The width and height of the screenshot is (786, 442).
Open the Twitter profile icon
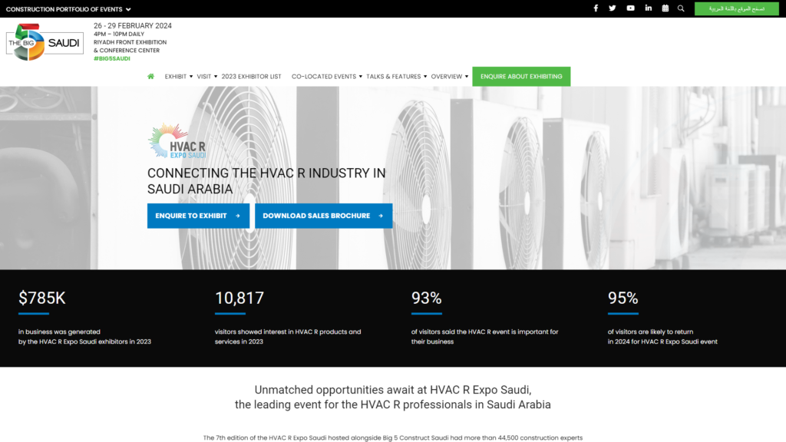coord(612,8)
